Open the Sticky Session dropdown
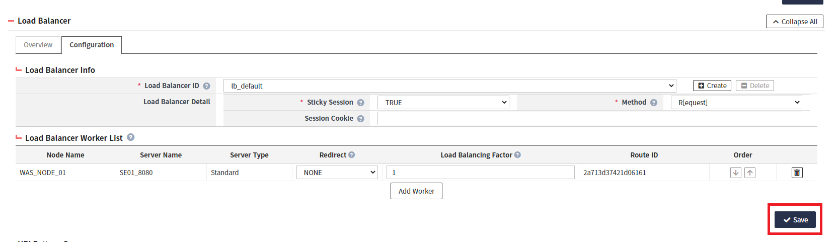 (x=443, y=103)
